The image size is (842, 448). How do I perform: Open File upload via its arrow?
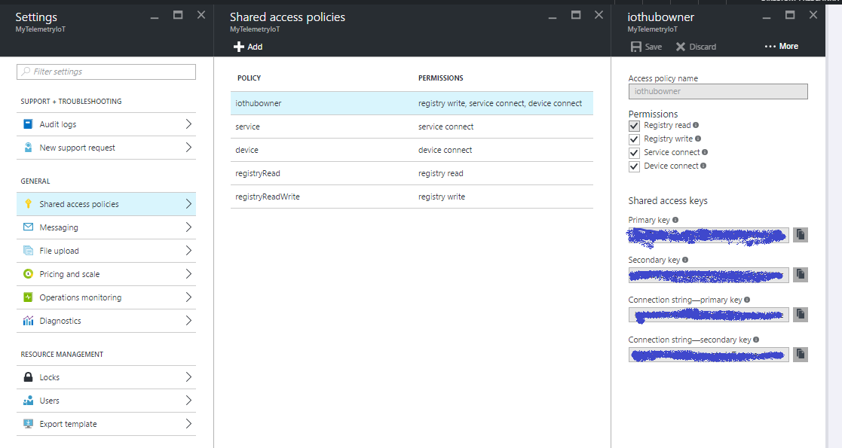[188, 251]
